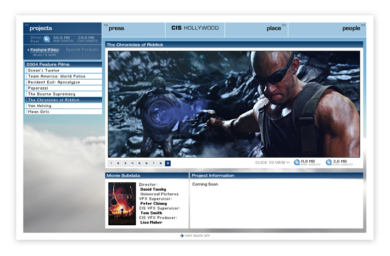Open the people navigation tab

(x=327, y=29)
